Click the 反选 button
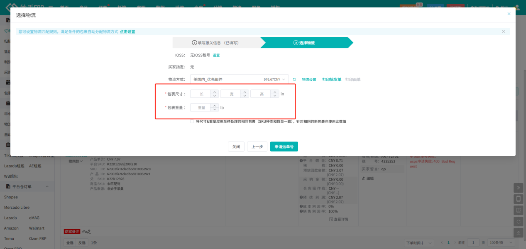The image size is (526, 249). tap(82, 242)
